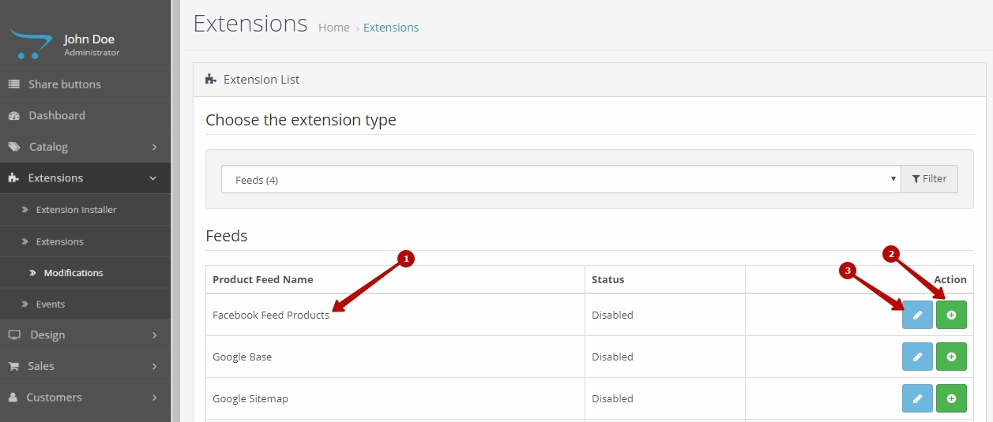Screen dimensions: 993x422
Task: Click the OpenCart cart logo
Action: coord(32,45)
